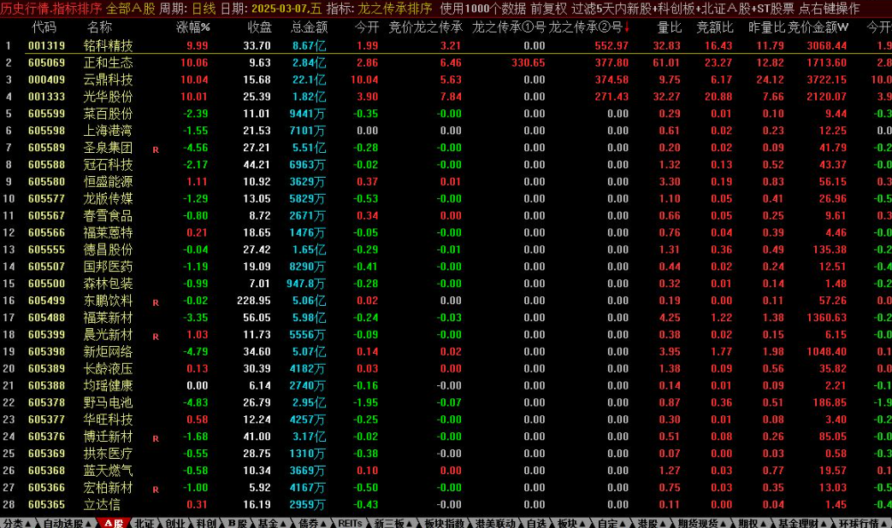
Task: Select stock row 恒盛能源
Action: pyautogui.click(x=446, y=182)
